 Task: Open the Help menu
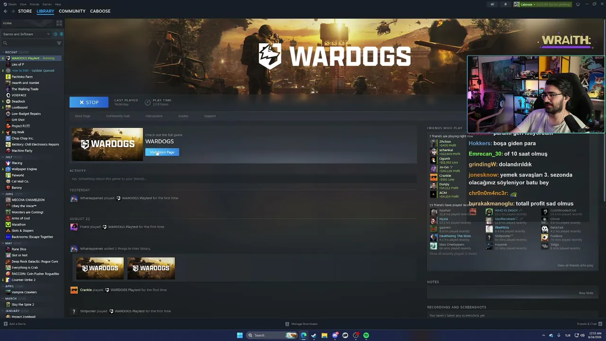tap(58, 4)
